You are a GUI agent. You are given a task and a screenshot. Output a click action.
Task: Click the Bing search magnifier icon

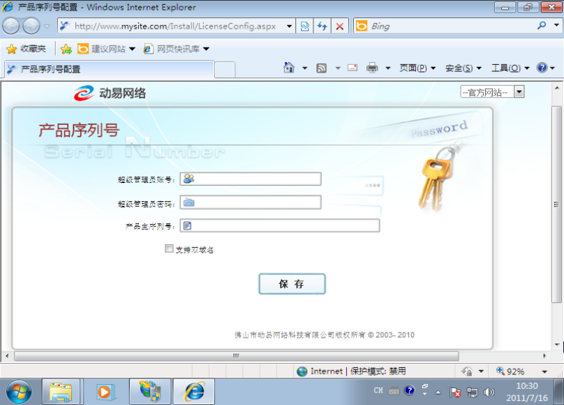tap(542, 26)
